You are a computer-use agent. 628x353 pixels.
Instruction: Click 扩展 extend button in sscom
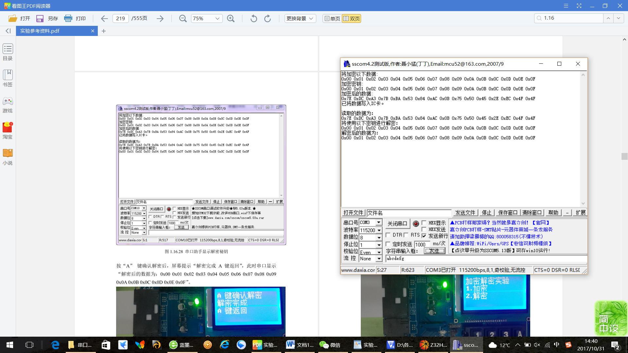coord(580,213)
